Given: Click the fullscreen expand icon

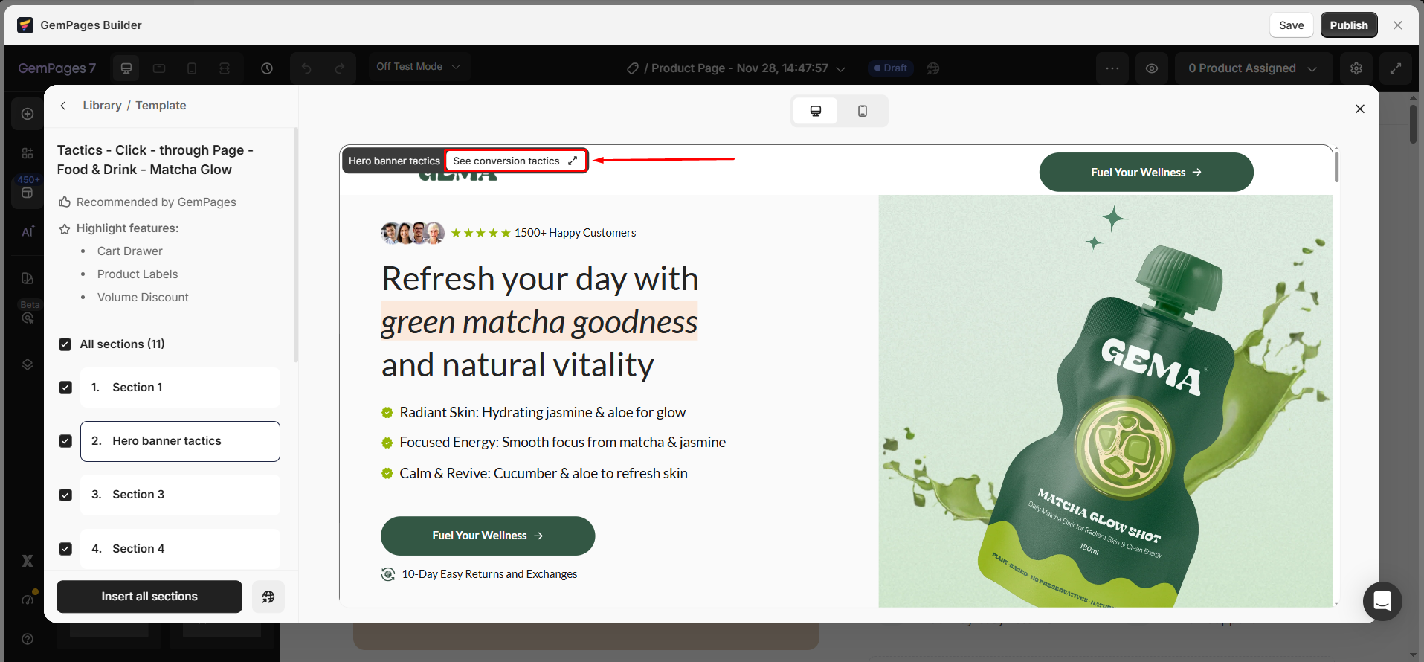Looking at the screenshot, I should coord(1396,68).
